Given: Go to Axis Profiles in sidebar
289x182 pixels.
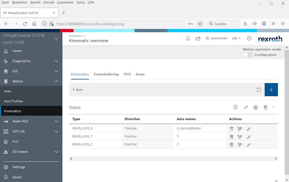Looking at the screenshot, I should (x=13, y=101).
